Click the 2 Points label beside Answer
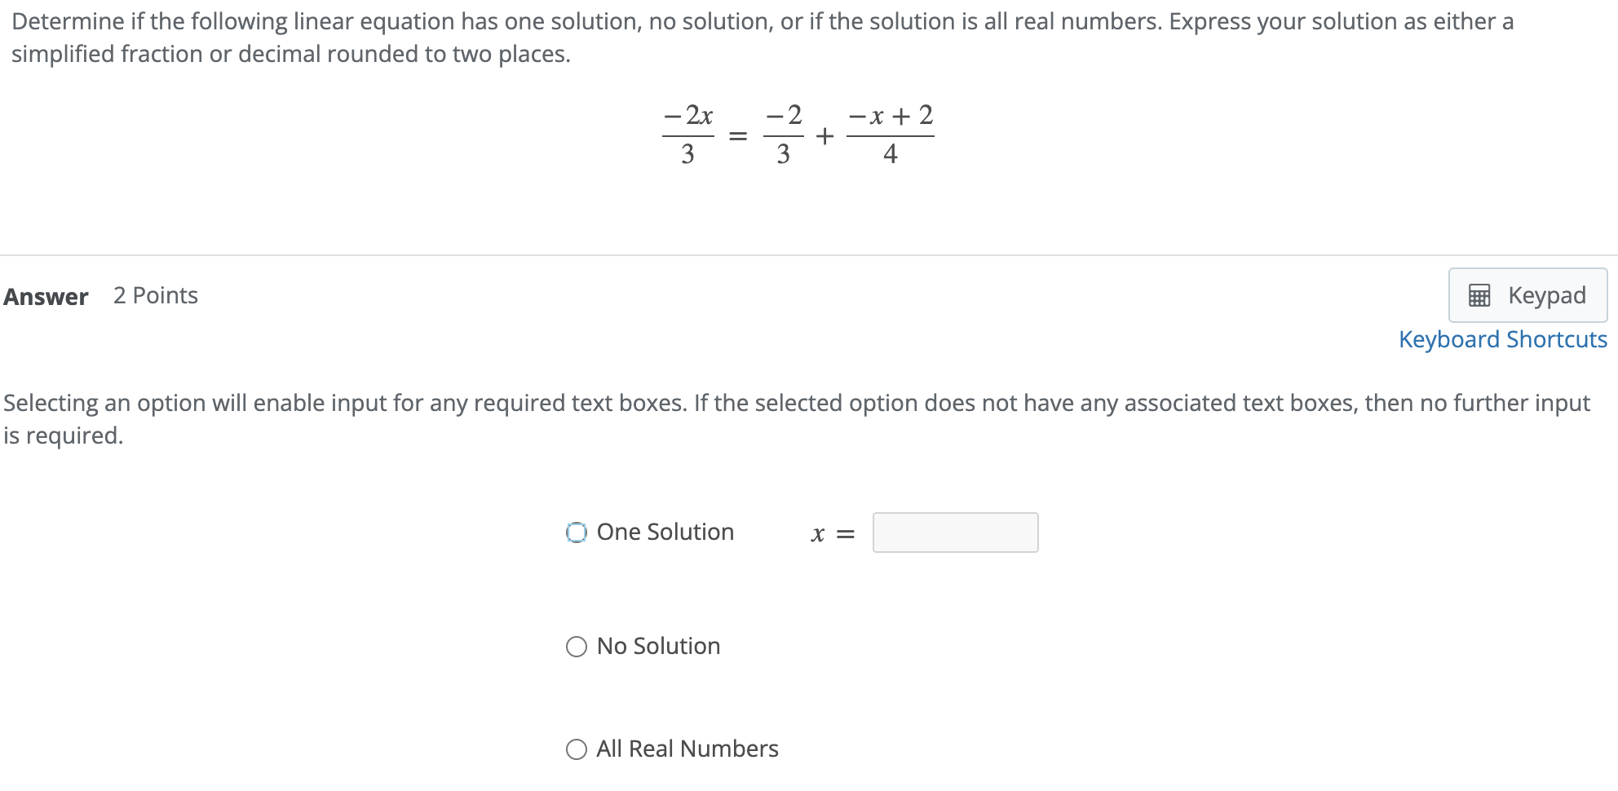1618x791 pixels. 155,295
